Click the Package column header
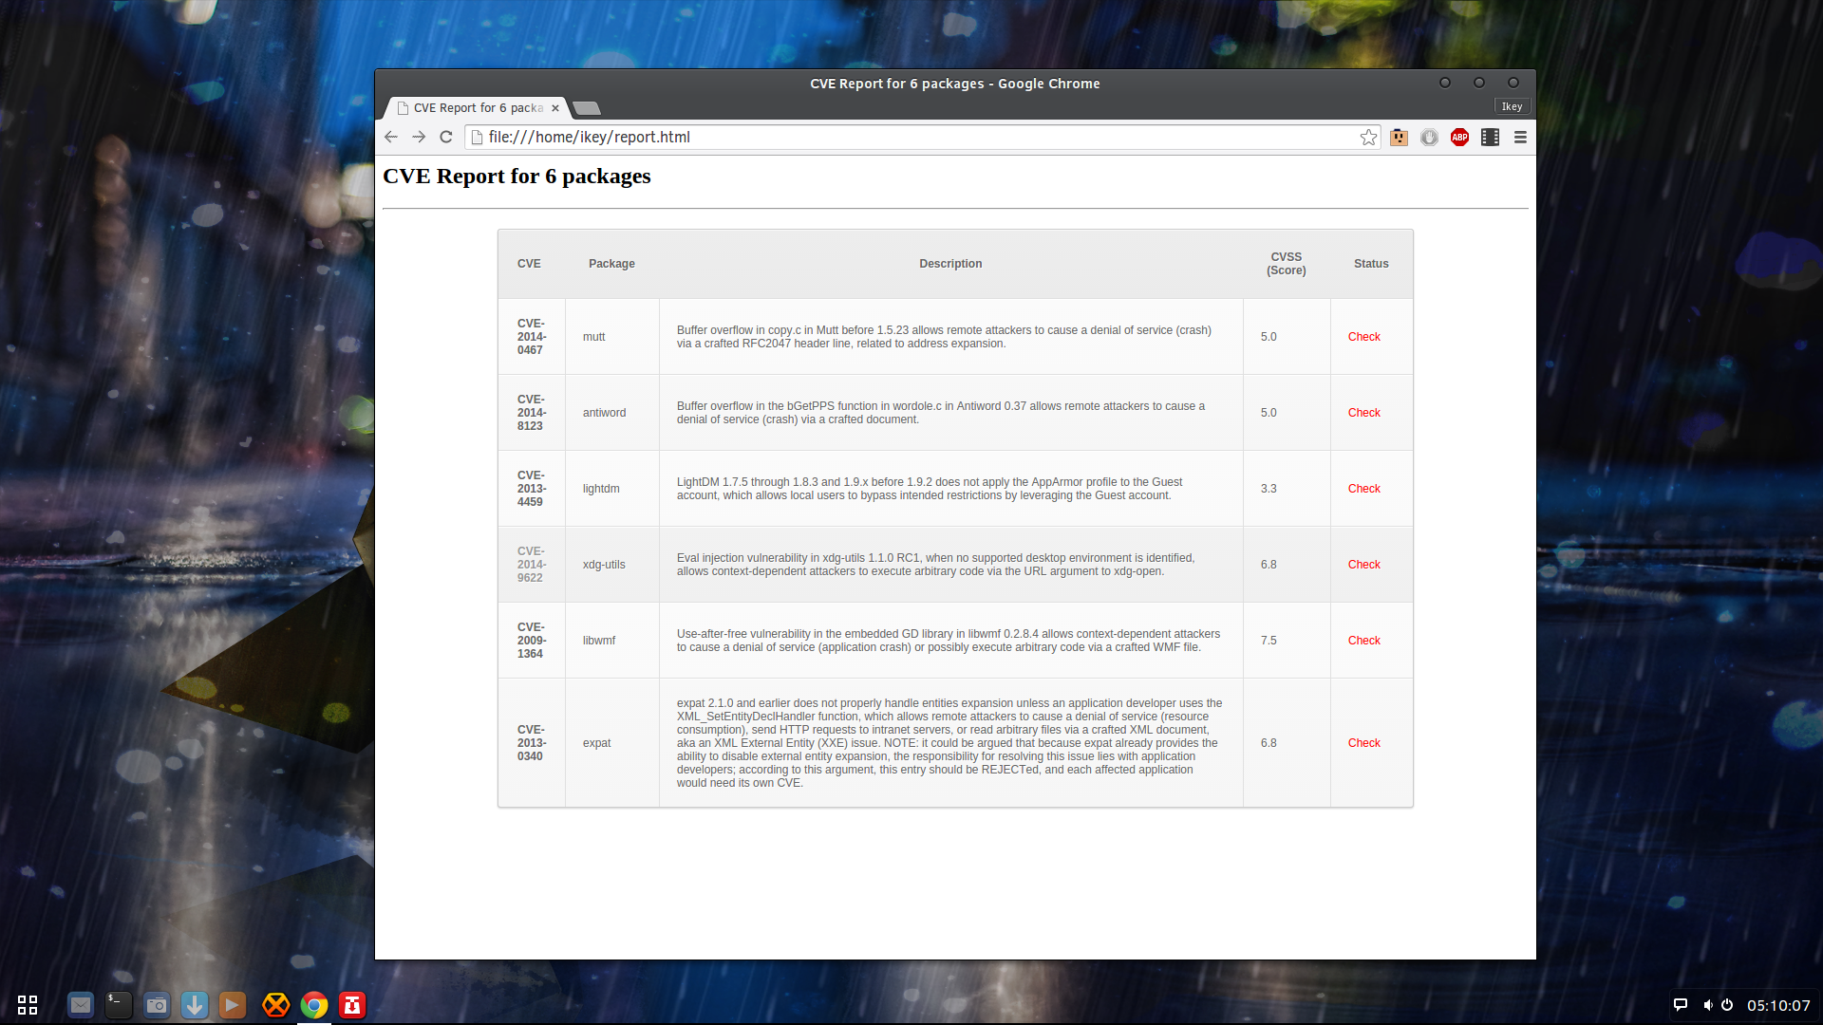This screenshot has height=1025, width=1823. pyautogui.click(x=611, y=264)
